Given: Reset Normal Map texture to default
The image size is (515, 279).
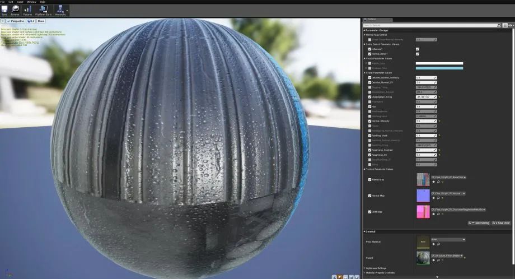Looking at the screenshot, I should click(442, 198).
